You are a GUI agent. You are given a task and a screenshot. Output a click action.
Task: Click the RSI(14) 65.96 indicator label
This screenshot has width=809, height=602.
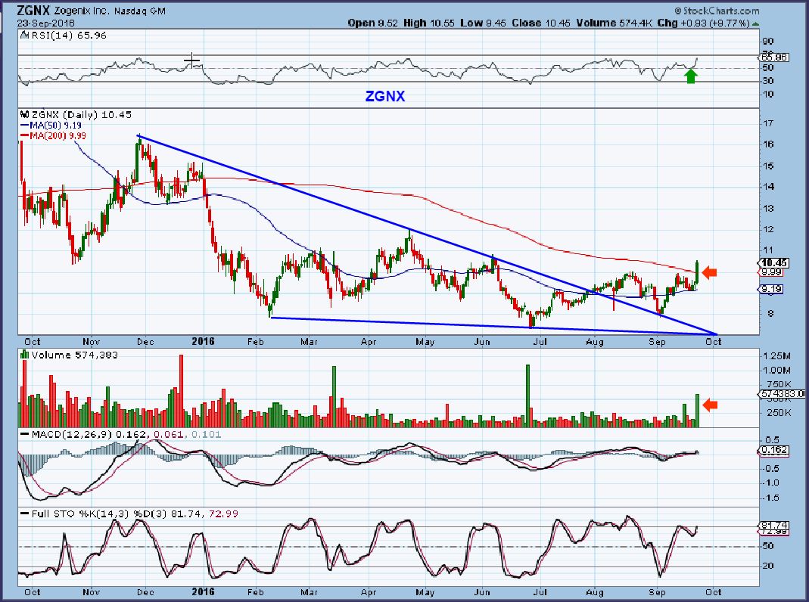[69, 36]
